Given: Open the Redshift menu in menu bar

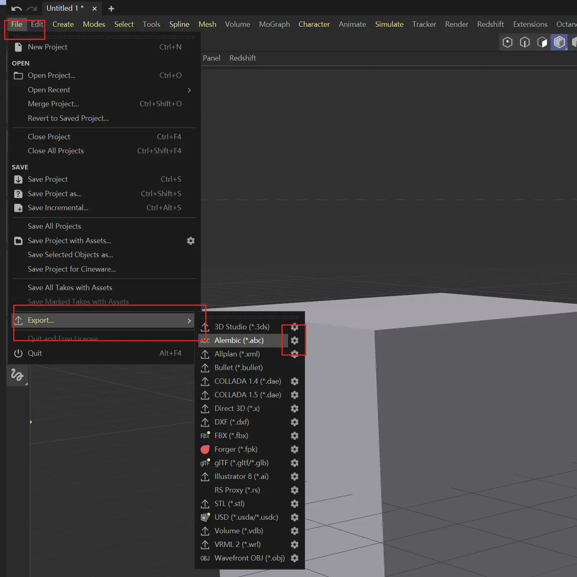Looking at the screenshot, I should 490,24.
